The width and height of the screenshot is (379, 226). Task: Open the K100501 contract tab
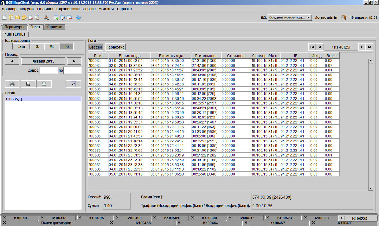(171, 218)
